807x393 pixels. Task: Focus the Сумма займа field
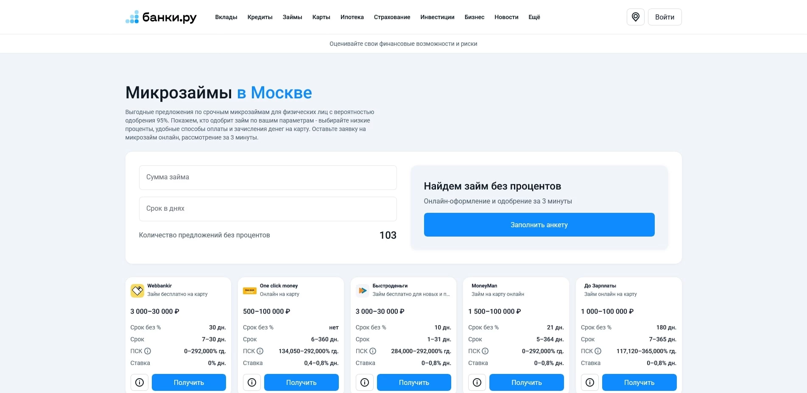click(x=268, y=178)
